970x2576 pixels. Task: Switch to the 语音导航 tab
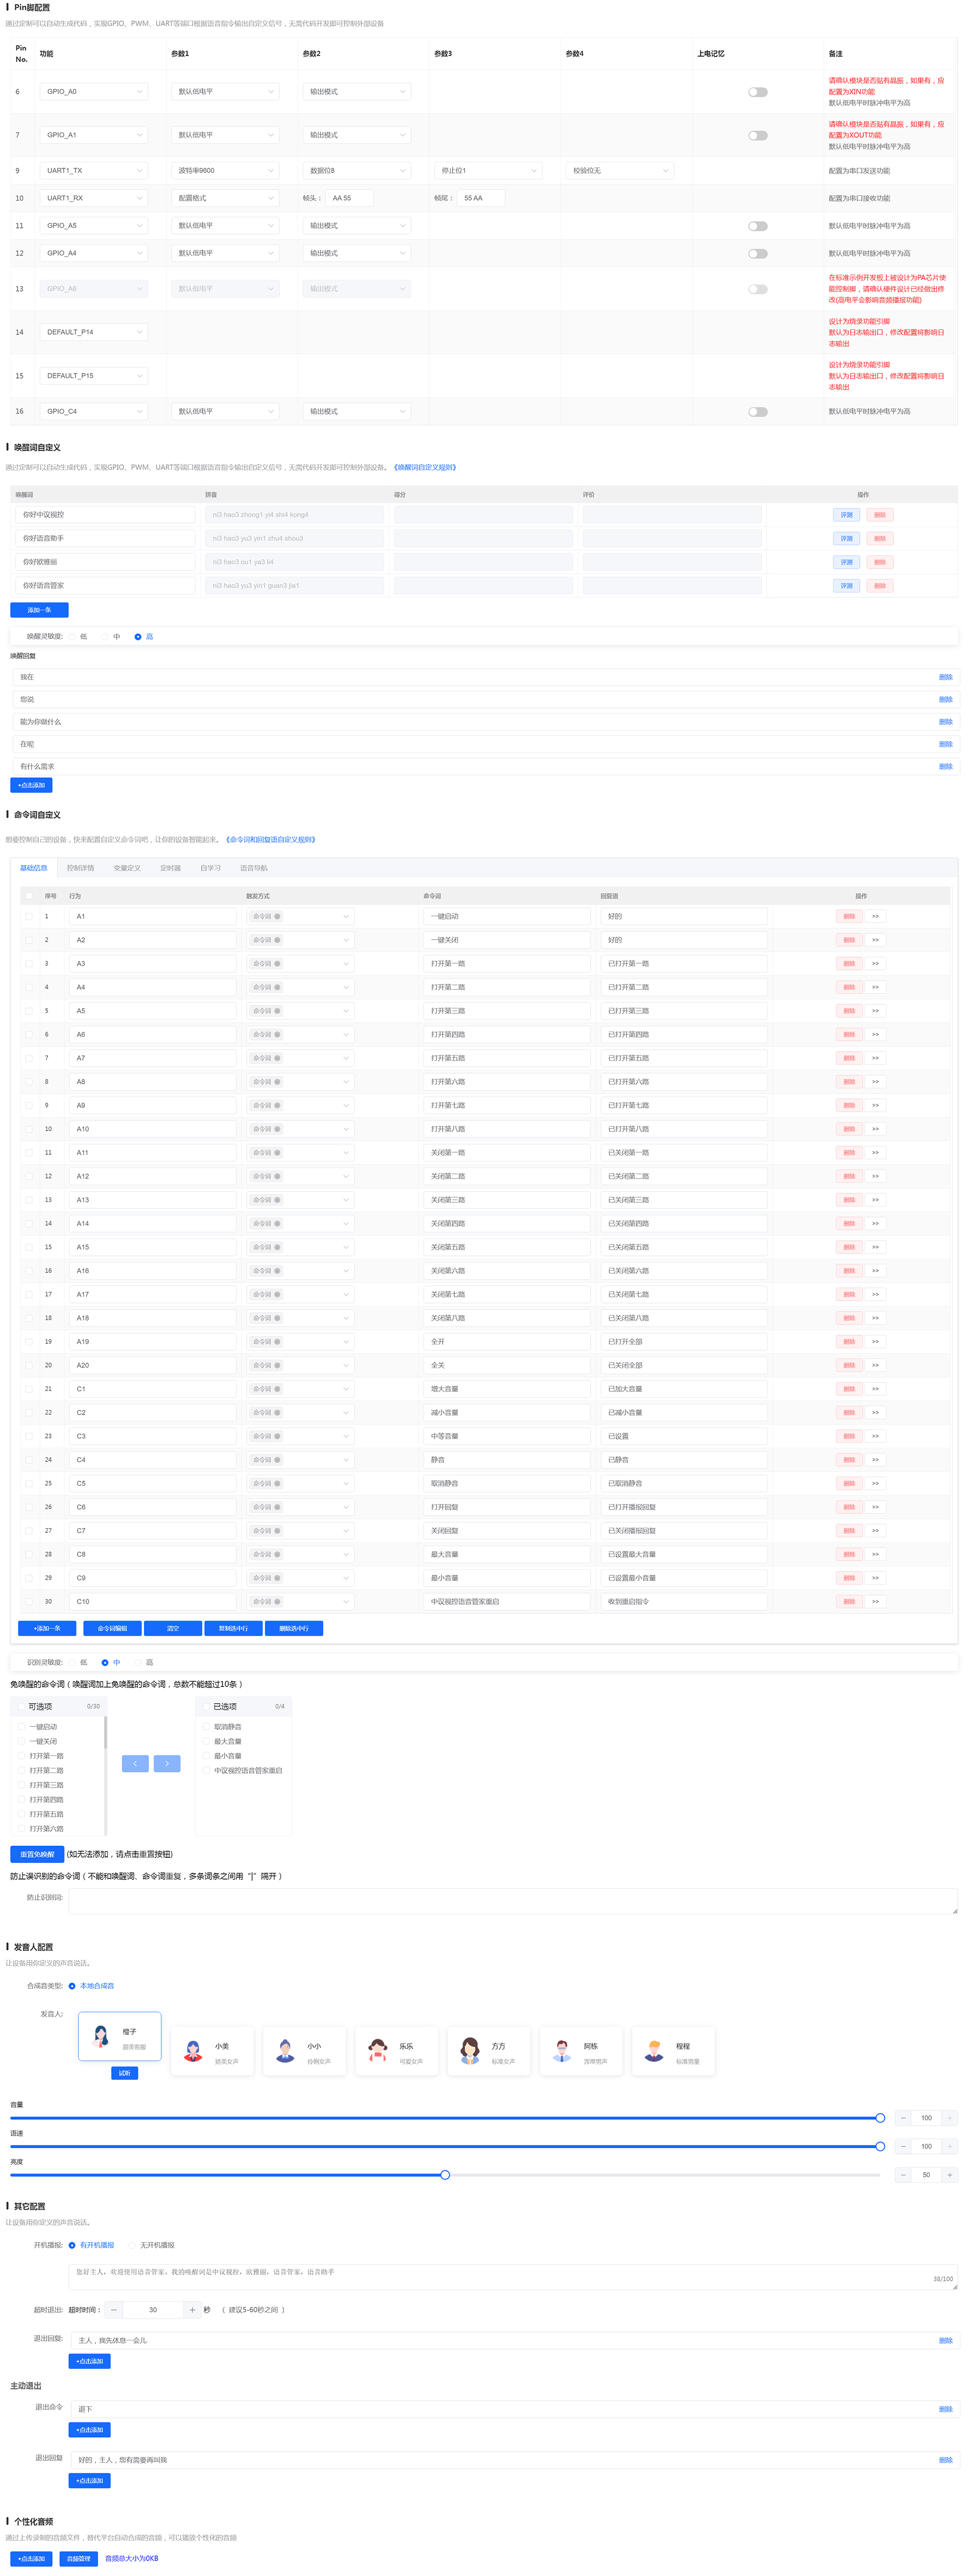click(254, 868)
